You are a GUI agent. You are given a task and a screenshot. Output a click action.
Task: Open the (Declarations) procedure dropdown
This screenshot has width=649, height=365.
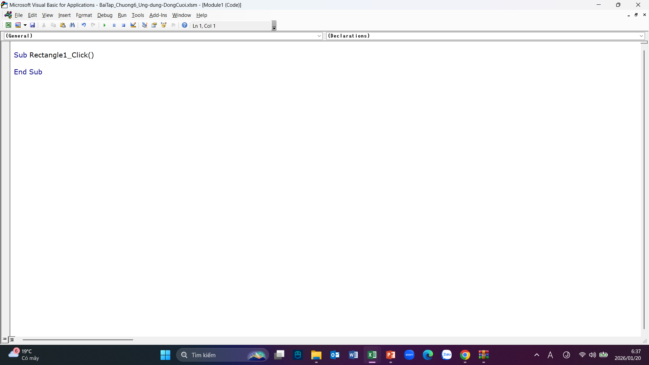click(641, 36)
